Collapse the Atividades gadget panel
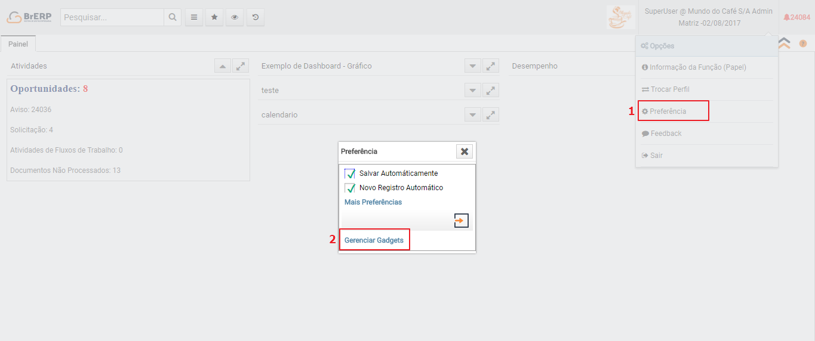The height and width of the screenshot is (341, 815). point(223,66)
